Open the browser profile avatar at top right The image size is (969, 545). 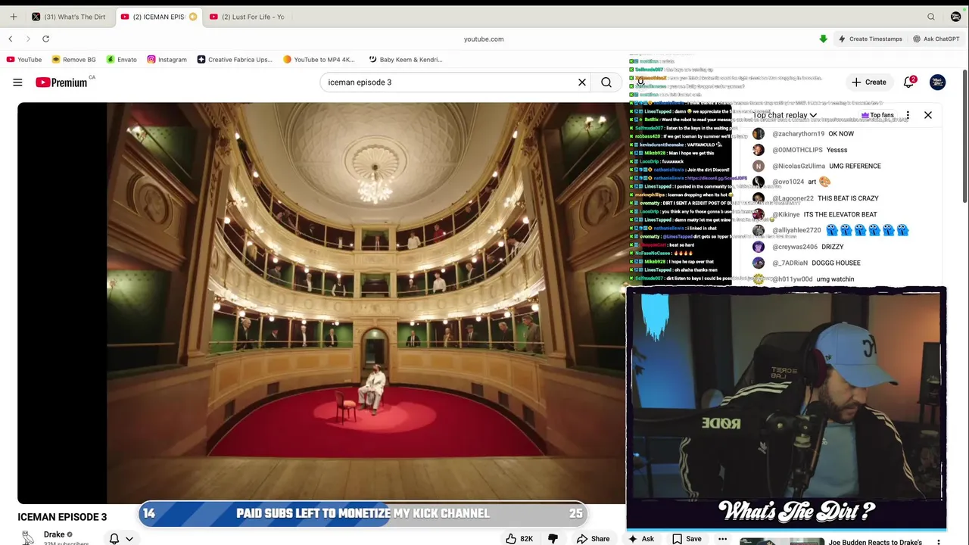coord(955,17)
